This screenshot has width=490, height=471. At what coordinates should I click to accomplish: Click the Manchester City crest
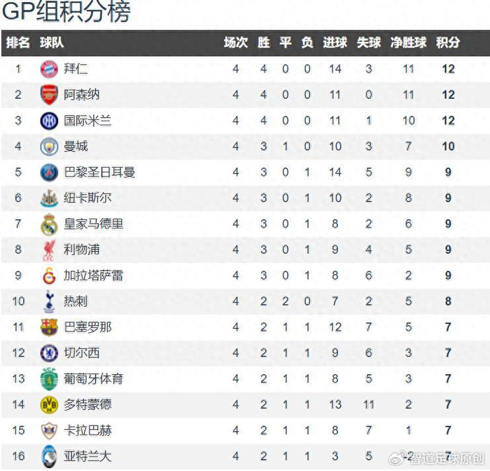pos(49,146)
